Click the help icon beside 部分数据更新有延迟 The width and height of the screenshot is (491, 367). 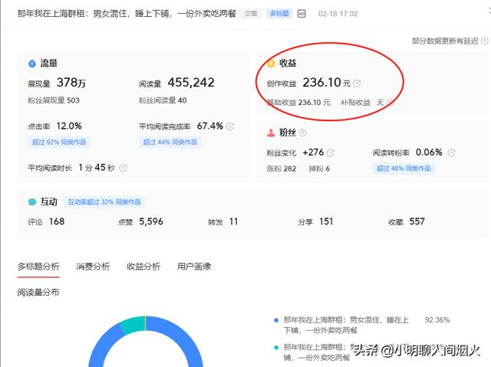point(484,41)
